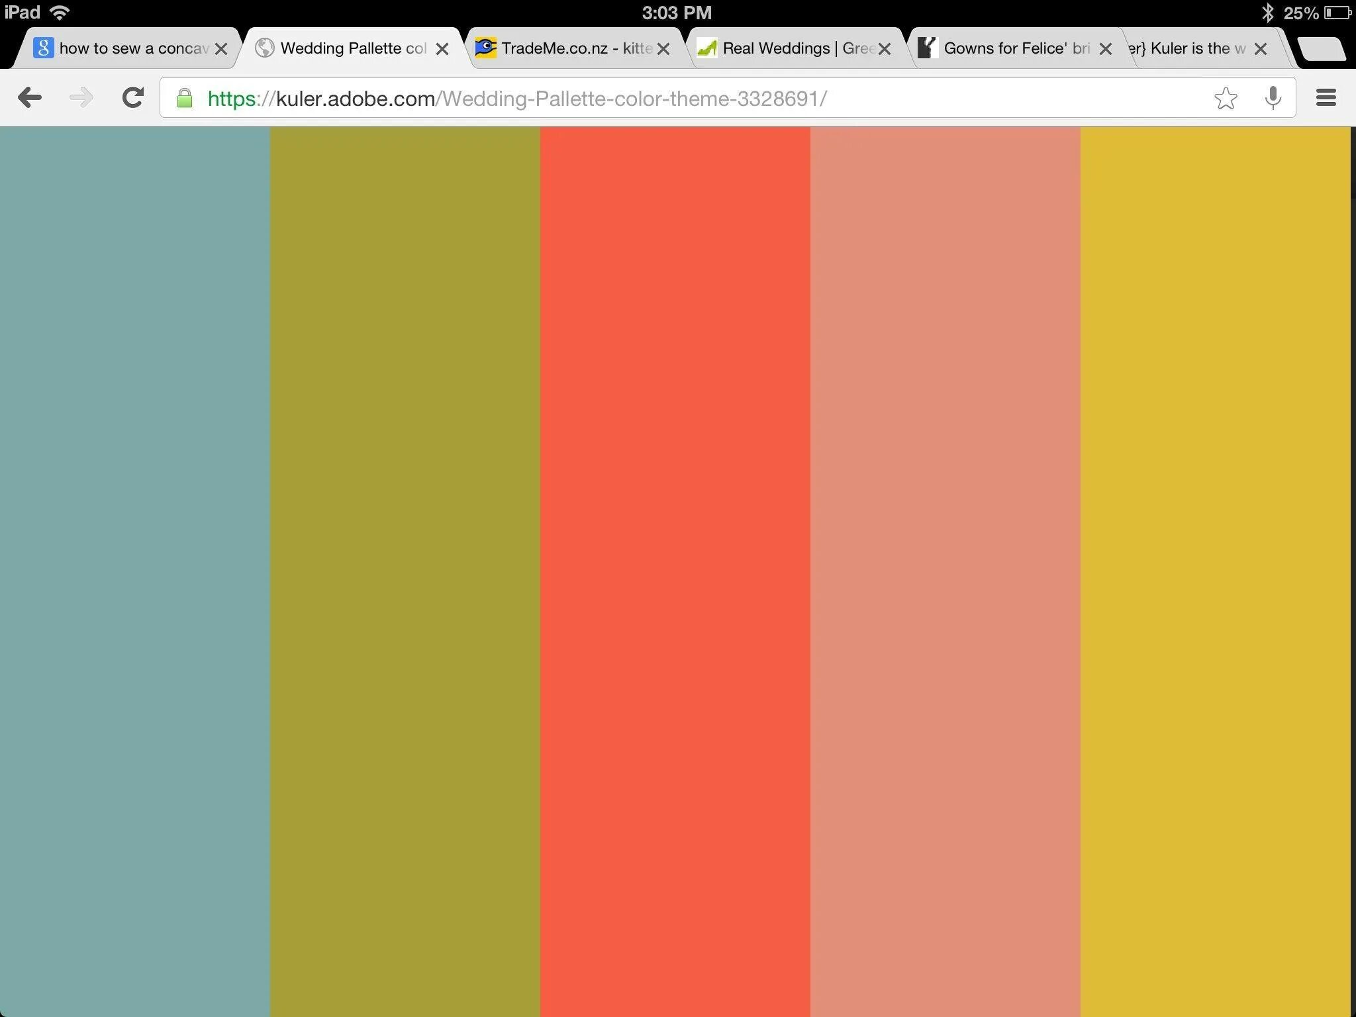Select the teal blue color swatch
This screenshot has width=1356, height=1017.
[x=134, y=569]
